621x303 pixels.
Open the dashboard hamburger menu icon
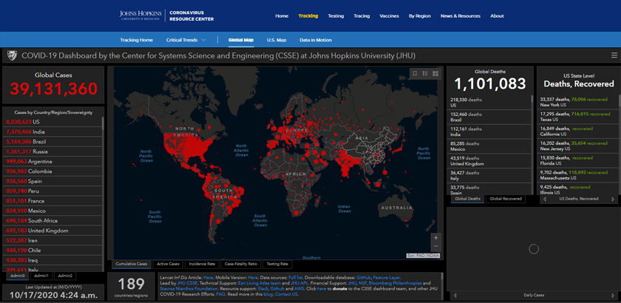(x=614, y=55)
